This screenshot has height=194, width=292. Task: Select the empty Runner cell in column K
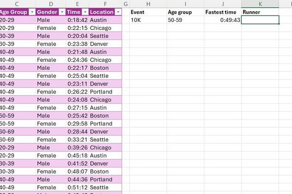(260, 20)
